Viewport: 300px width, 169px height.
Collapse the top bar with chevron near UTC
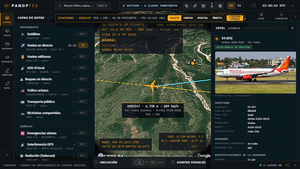292,6
